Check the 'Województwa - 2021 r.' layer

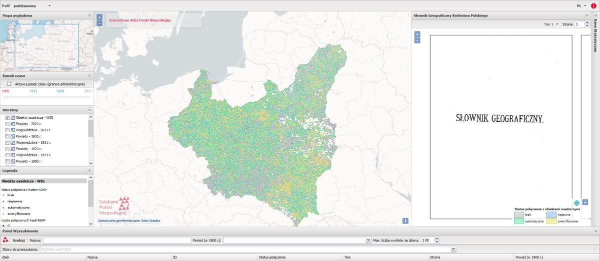tap(7, 130)
